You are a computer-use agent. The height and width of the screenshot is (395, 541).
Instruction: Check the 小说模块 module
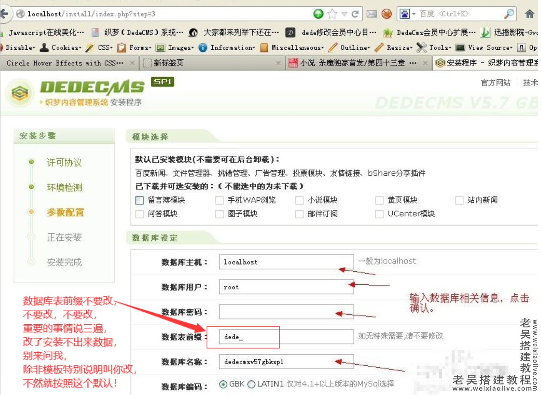point(299,200)
